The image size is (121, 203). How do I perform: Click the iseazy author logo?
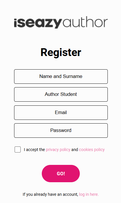click(61, 22)
